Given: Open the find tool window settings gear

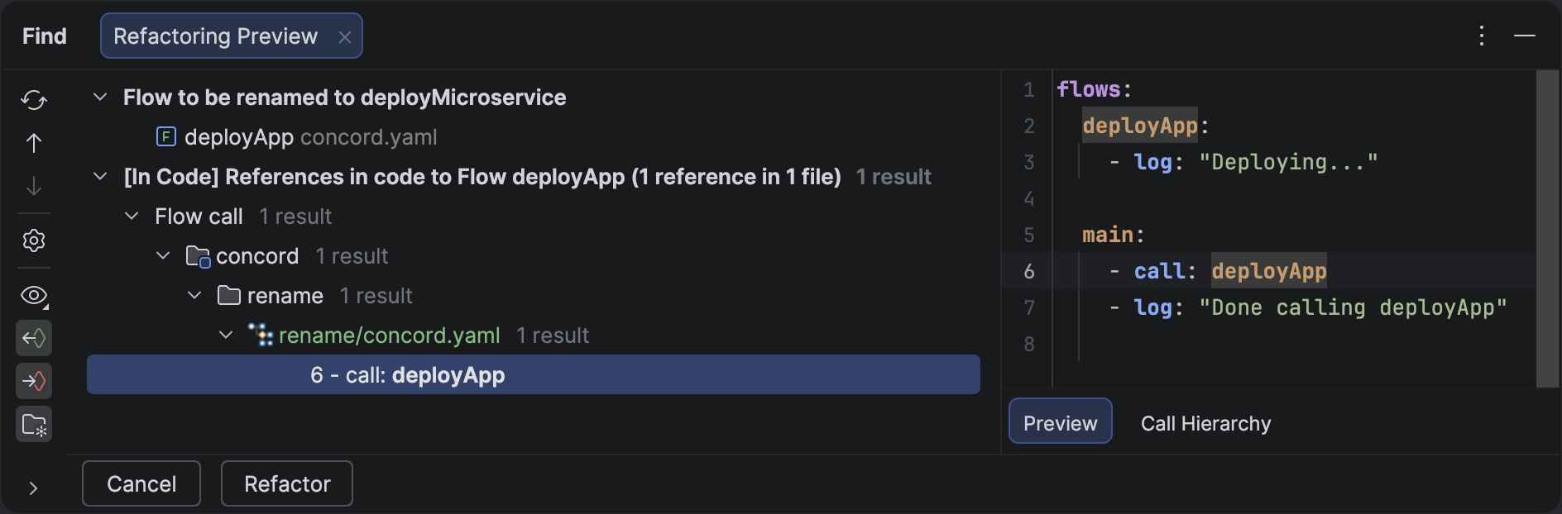Looking at the screenshot, I should [x=34, y=240].
